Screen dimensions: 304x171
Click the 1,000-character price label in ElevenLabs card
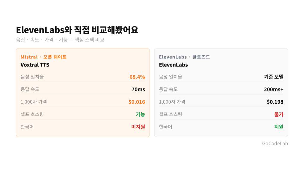tap(172, 102)
